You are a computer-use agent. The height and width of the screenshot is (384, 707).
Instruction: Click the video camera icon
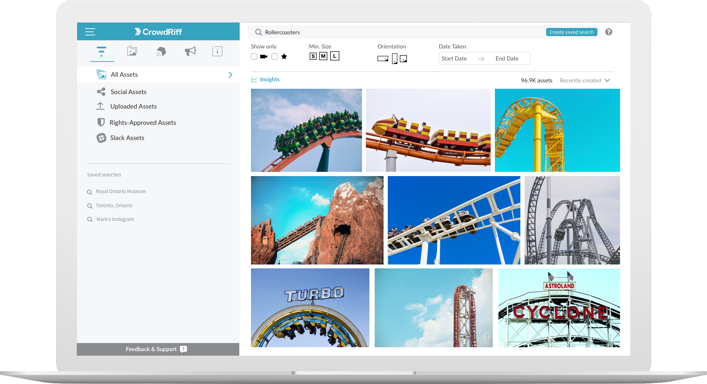click(x=264, y=57)
